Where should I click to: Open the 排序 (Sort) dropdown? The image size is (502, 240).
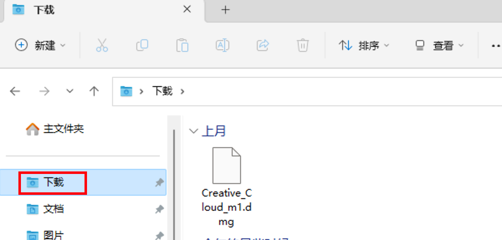click(364, 45)
